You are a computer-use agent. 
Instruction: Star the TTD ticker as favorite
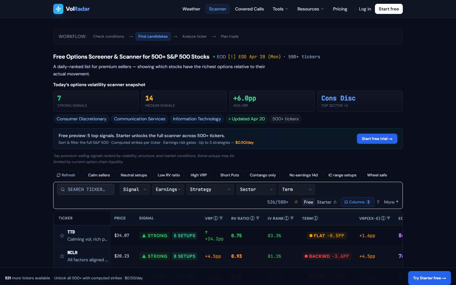pyautogui.click(x=62, y=236)
